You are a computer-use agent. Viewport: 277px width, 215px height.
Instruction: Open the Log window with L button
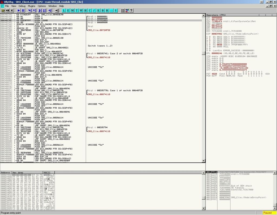[x=64, y=11]
